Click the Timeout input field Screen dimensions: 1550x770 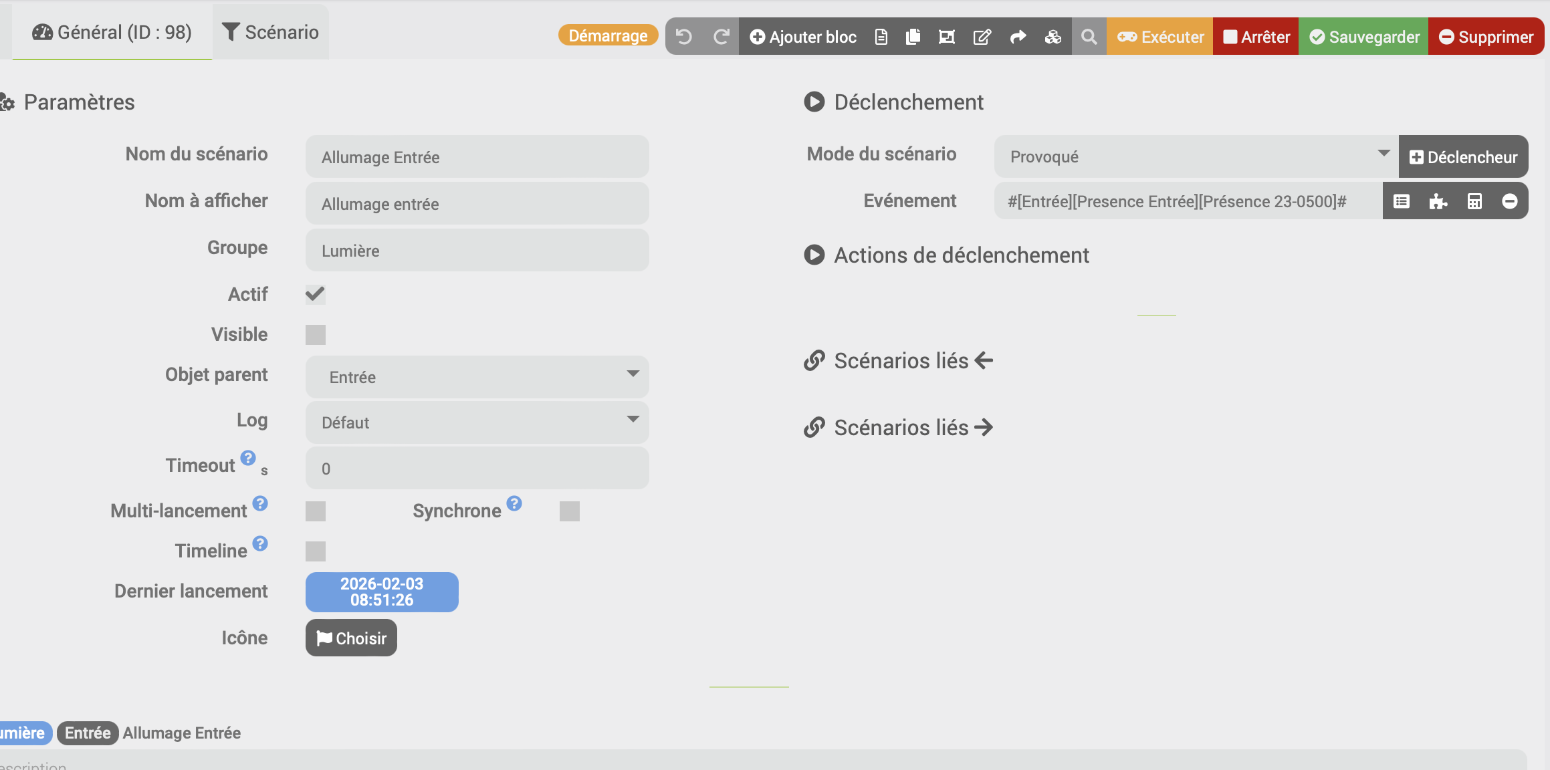tap(477, 469)
